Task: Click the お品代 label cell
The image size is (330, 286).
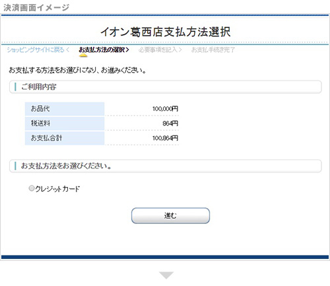Action: 65,109
